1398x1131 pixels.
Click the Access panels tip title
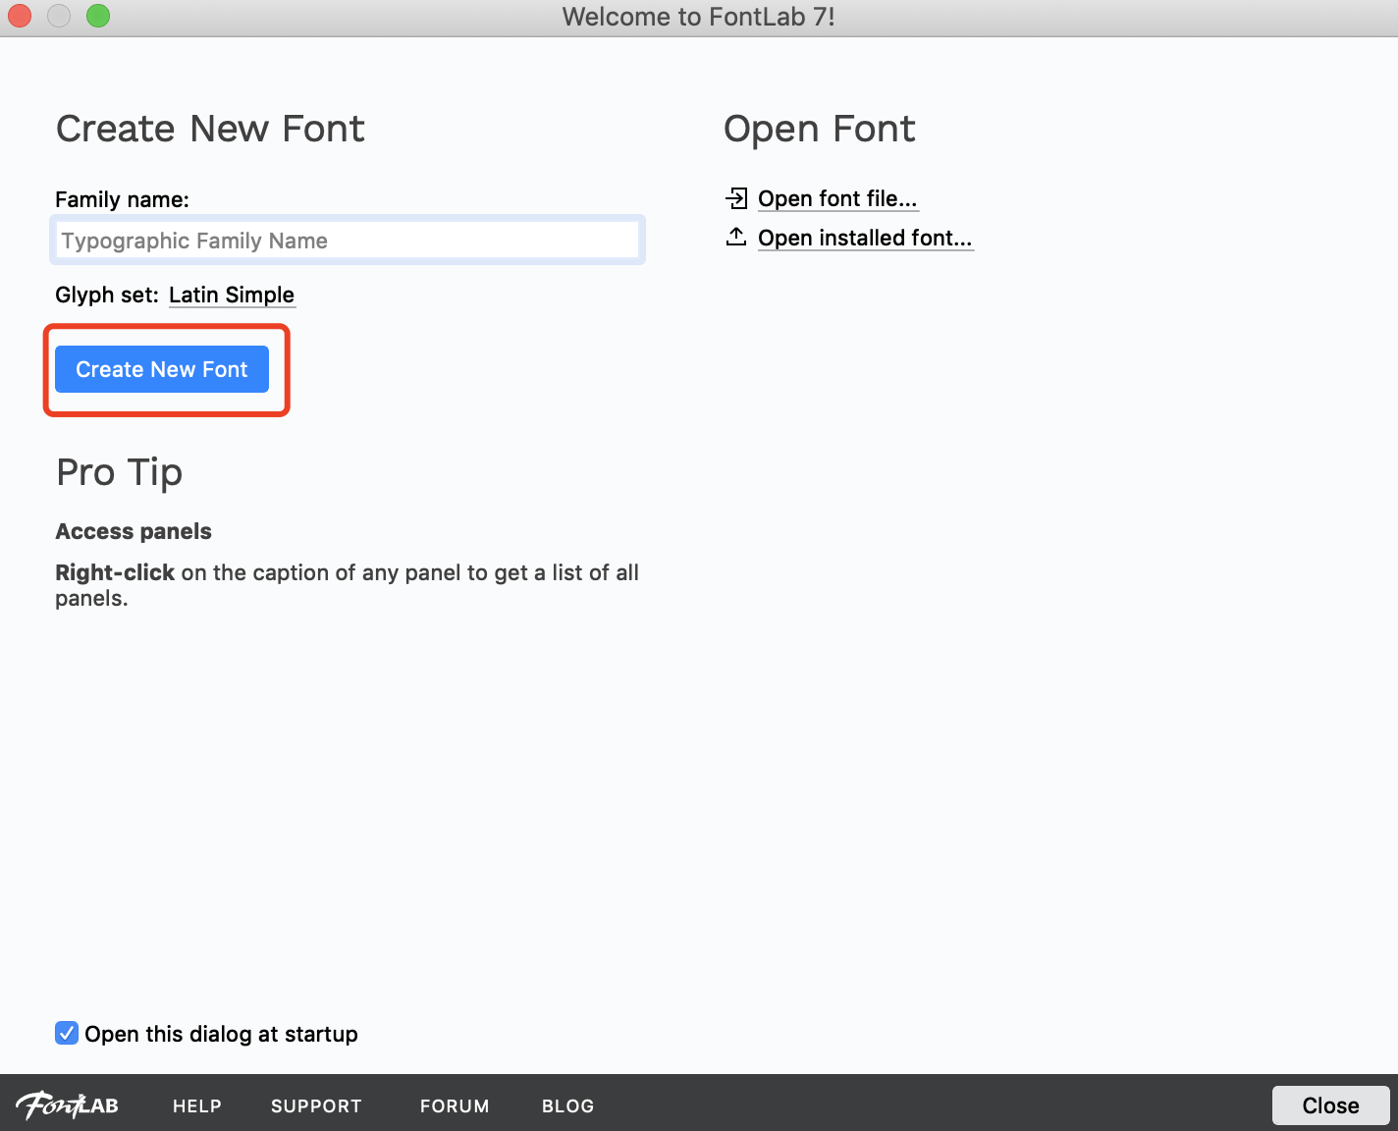[134, 531]
